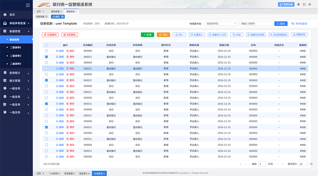Select 二级菜单1 in the sidebar
The width and height of the screenshot is (319, 176).
[x=16, y=47]
